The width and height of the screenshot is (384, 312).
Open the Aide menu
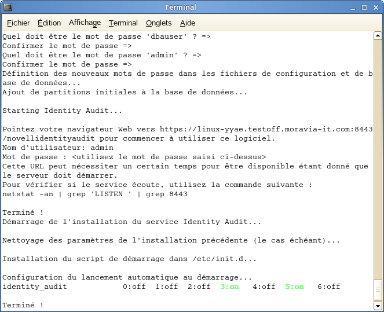[188, 23]
